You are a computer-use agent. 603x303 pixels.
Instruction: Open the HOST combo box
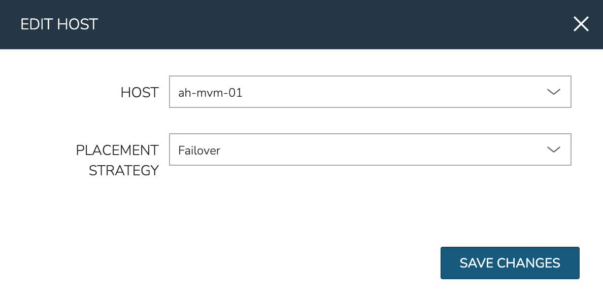point(370,92)
